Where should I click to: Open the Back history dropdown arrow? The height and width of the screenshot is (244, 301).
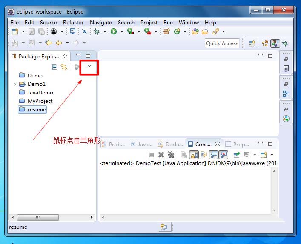[67, 43]
